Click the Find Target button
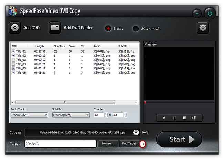This screenshot has width=224, height=160. tap(129, 143)
